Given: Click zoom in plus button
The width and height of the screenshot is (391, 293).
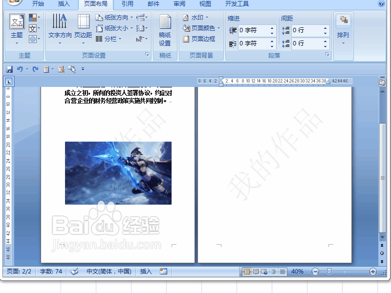Looking at the screenshot, I should tap(373, 272).
